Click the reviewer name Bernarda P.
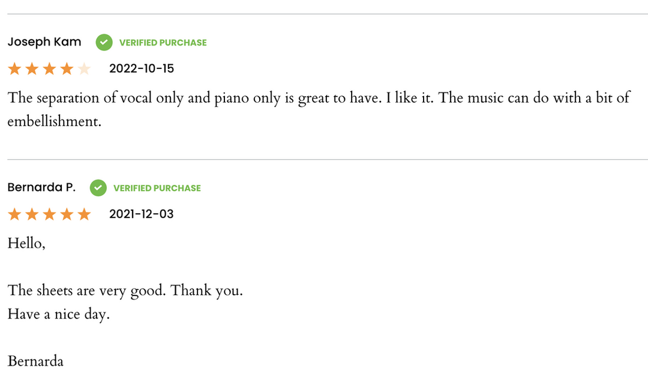The width and height of the screenshot is (648, 392). pyautogui.click(x=41, y=188)
